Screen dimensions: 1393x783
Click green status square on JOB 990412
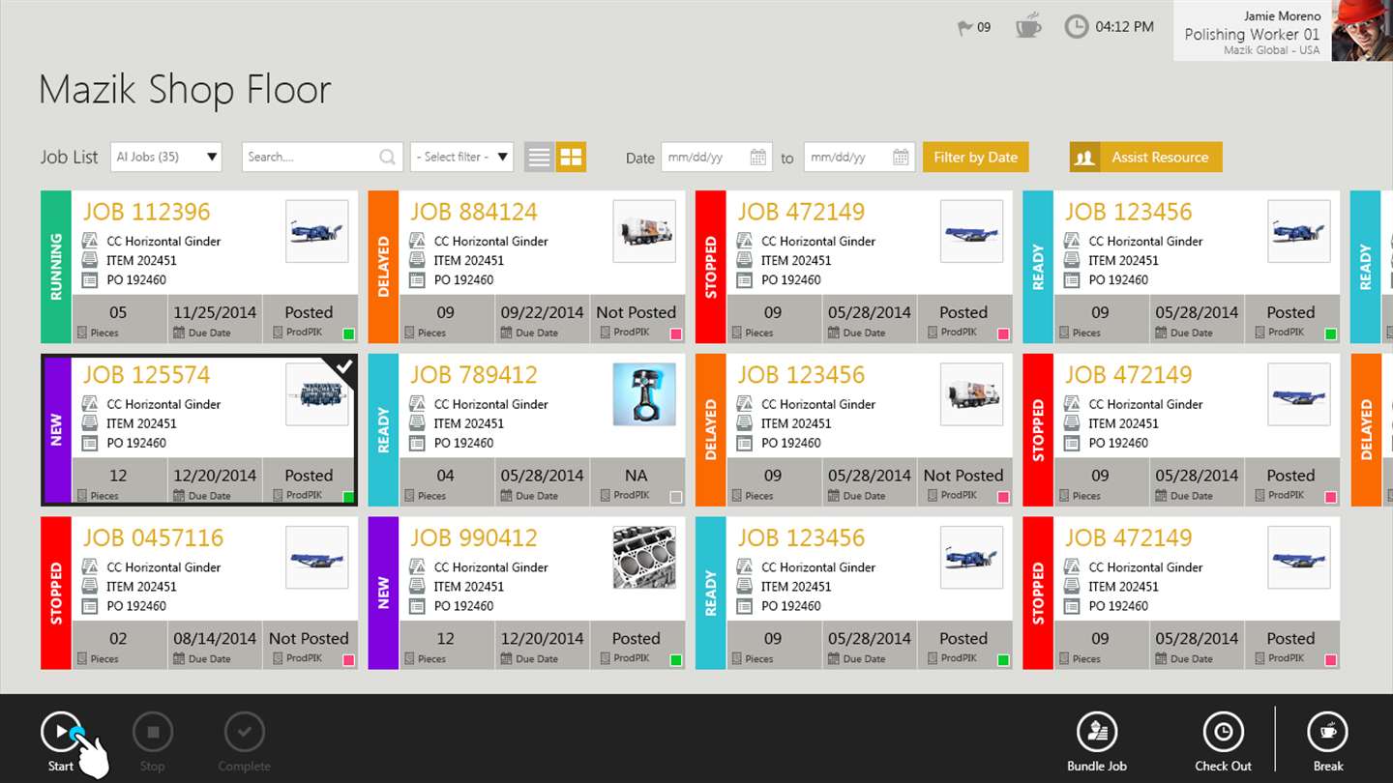[676, 661]
